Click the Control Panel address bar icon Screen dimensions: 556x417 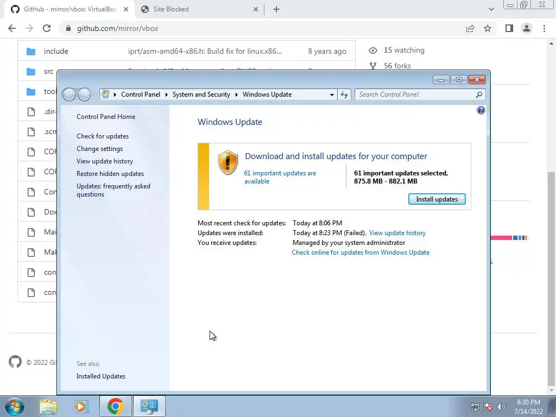click(105, 94)
